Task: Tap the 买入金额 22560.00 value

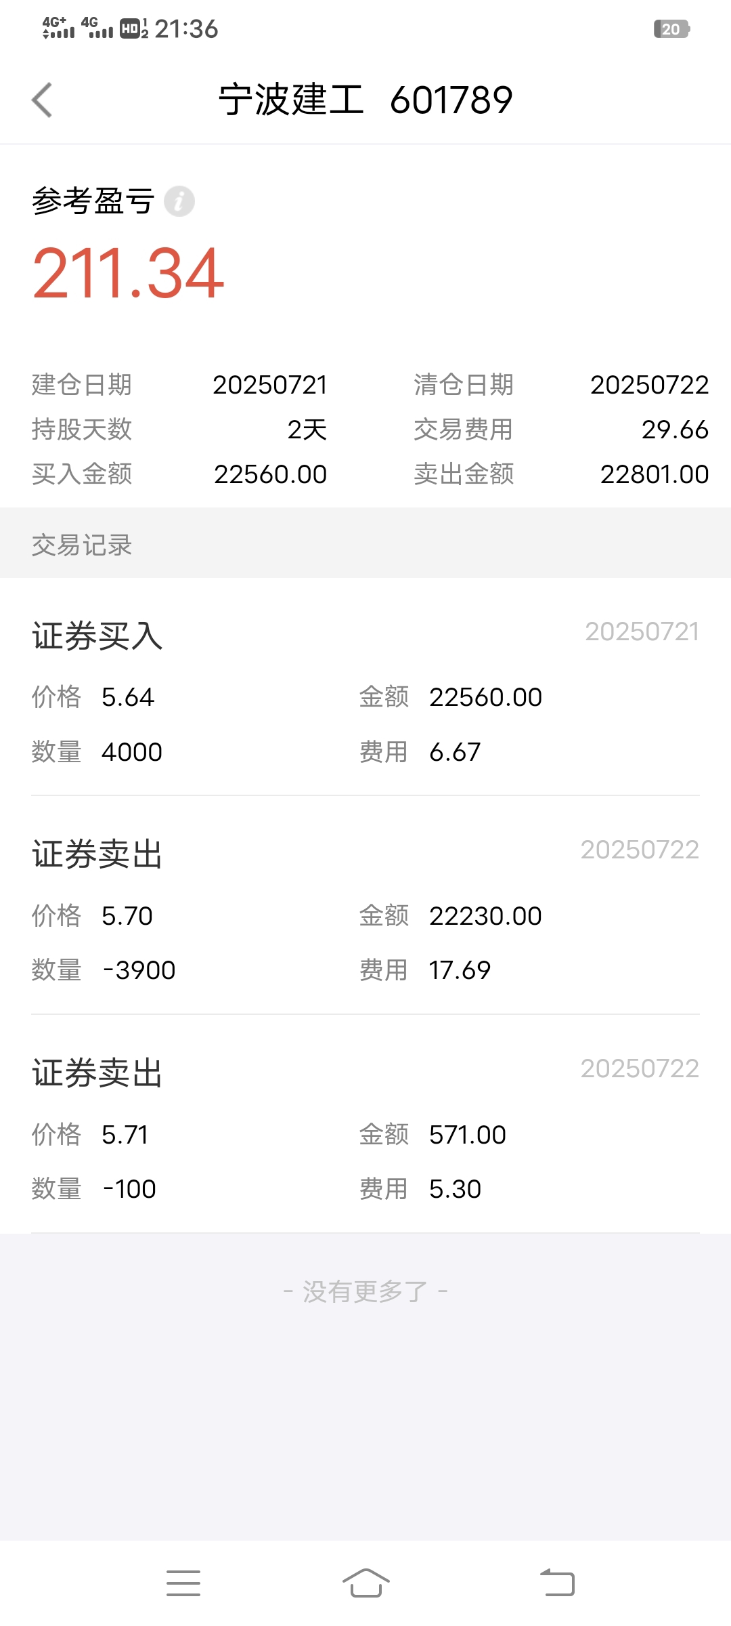Action: tap(270, 474)
